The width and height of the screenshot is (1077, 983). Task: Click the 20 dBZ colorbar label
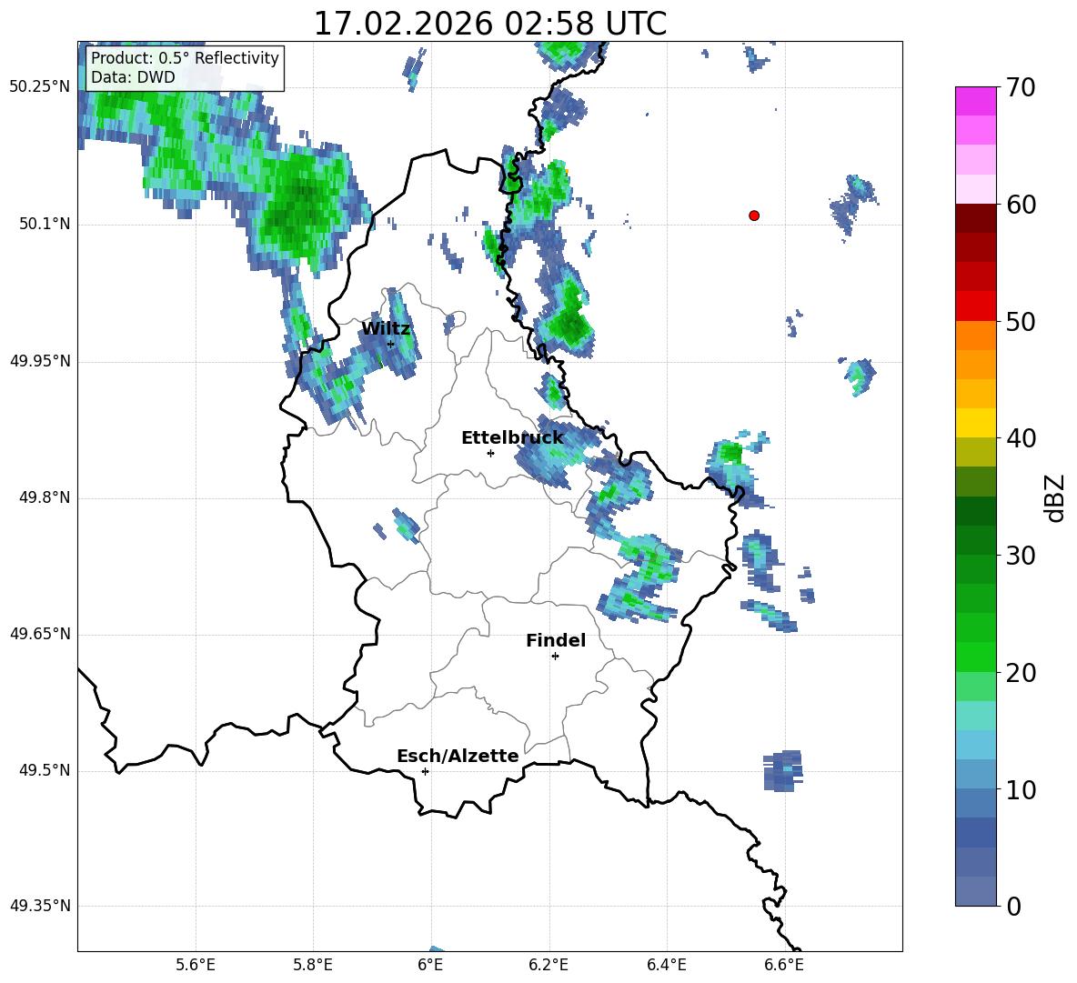1022,672
